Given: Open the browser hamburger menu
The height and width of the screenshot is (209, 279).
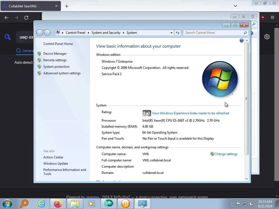Looking at the screenshot, I should click(272, 17).
